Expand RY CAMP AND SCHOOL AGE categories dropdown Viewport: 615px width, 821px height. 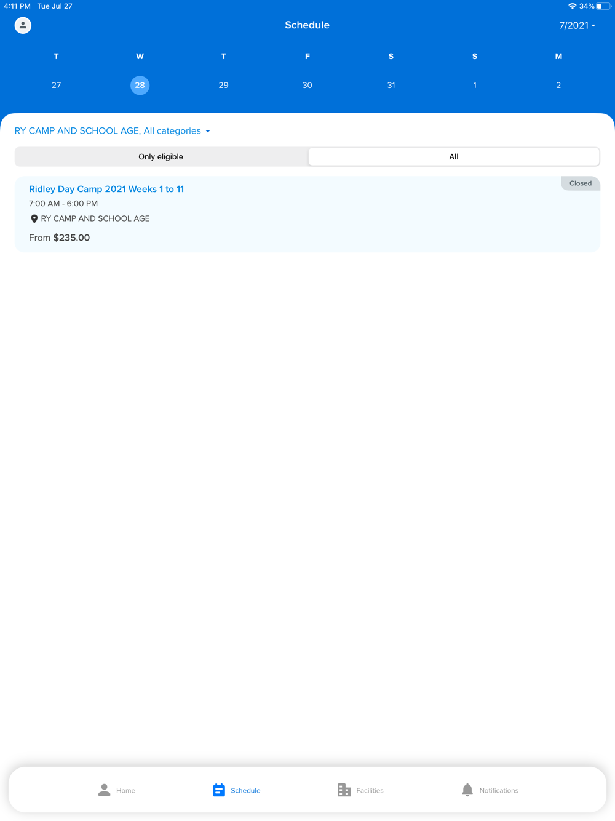click(x=113, y=131)
